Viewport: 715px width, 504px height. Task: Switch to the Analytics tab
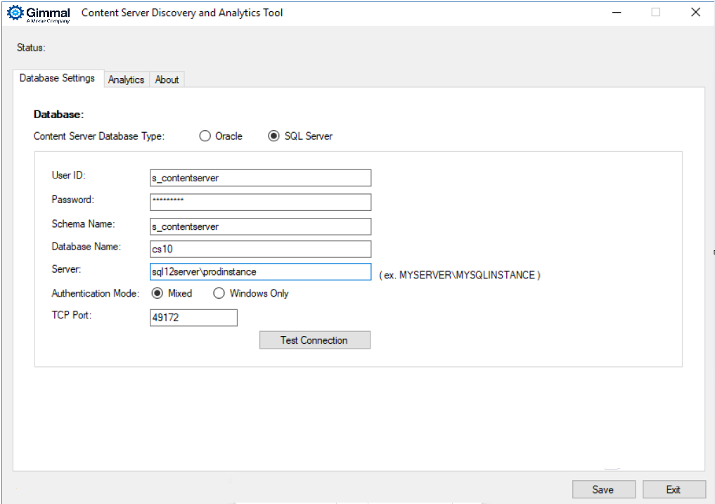pos(126,79)
